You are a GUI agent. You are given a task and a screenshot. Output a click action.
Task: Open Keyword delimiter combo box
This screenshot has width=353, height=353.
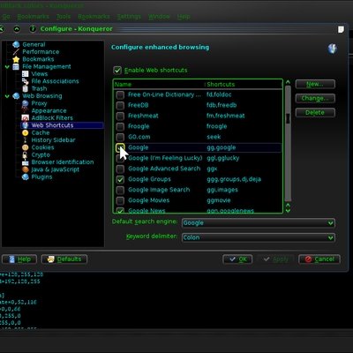tap(259, 237)
